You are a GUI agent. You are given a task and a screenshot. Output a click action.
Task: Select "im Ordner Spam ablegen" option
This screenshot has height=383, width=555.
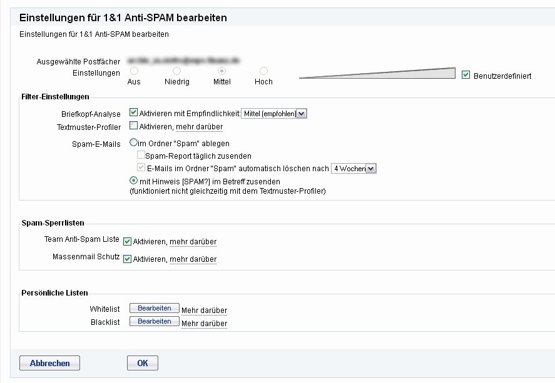pyautogui.click(x=133, y=143)
